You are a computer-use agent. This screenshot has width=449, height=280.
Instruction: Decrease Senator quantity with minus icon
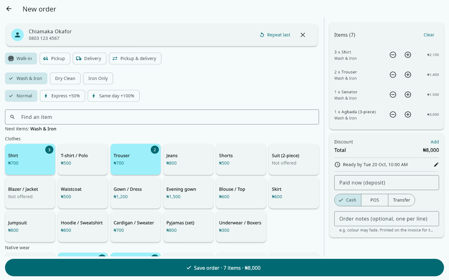click(x=393, y=95)
